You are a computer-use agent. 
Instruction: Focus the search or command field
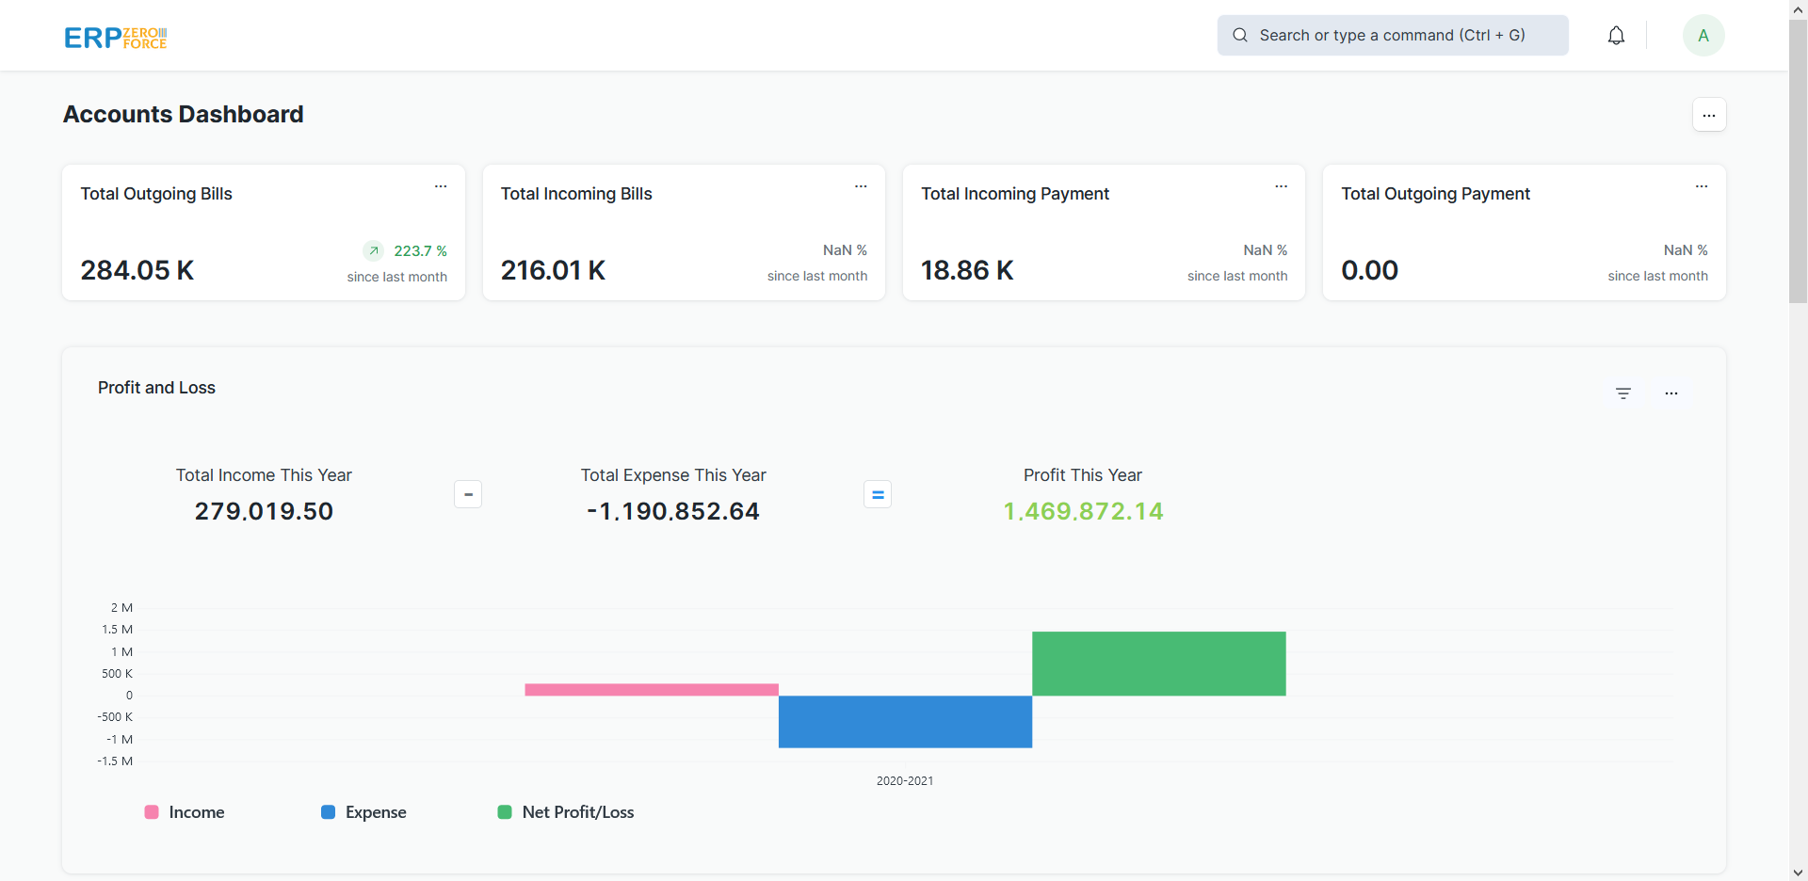point(1393,35)
